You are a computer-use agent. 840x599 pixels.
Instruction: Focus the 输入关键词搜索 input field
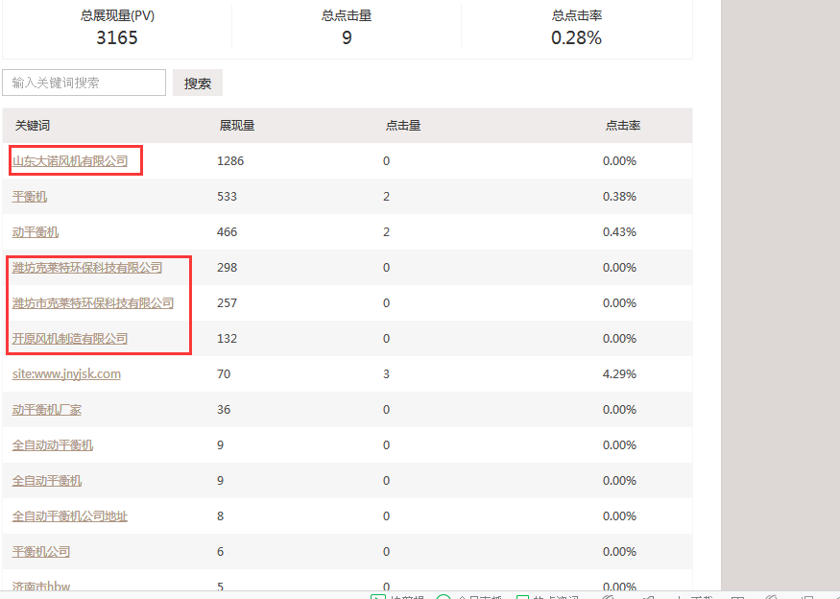click(x=84, y=84)
